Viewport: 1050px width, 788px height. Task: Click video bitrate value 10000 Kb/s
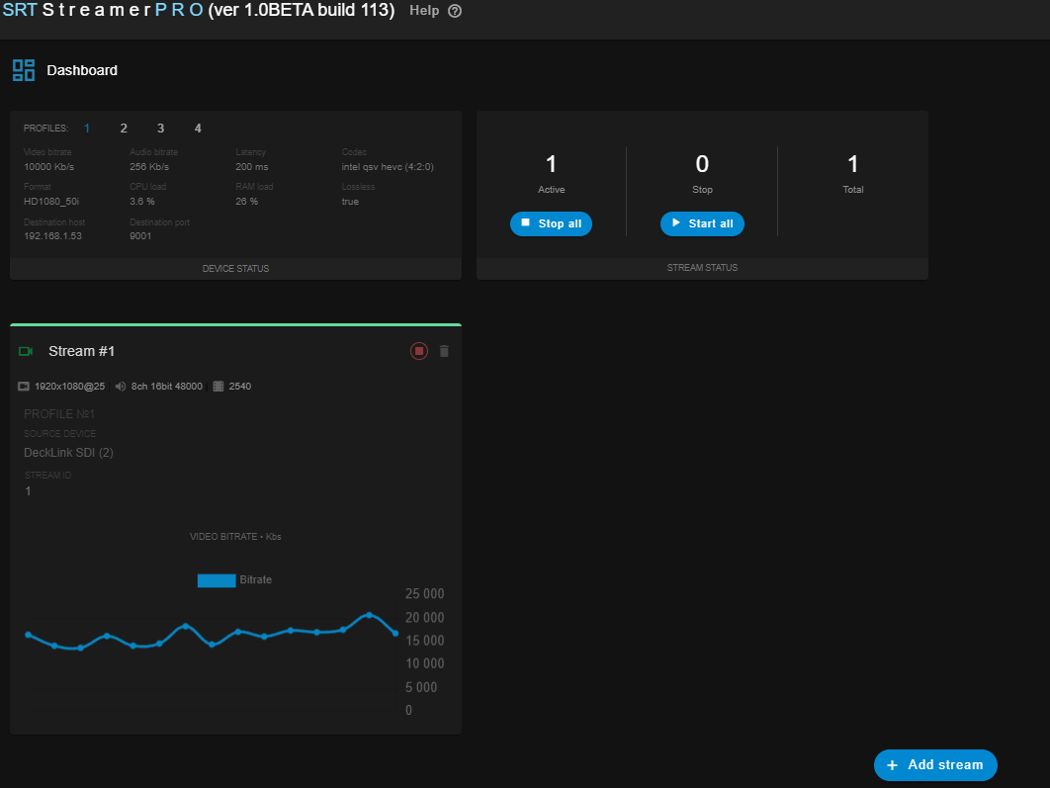(x=48, y=167)
